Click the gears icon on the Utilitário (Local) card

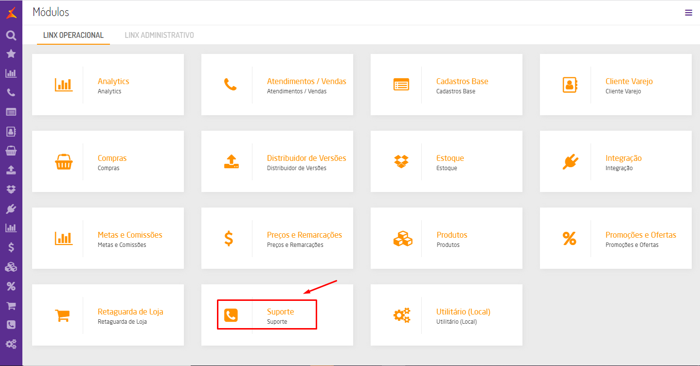[x=402, y=315]
